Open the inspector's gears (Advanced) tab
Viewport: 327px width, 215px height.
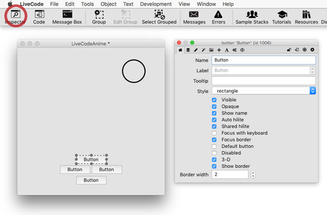coord(235,50)
